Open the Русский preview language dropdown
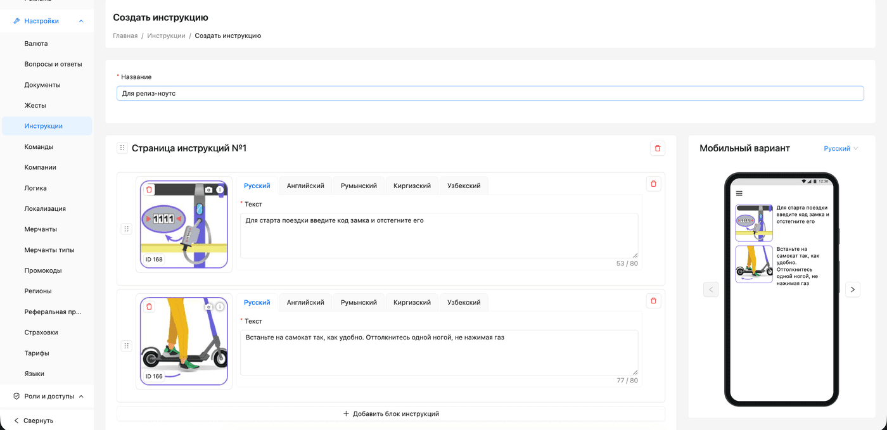Screen dimensions: 887x430 point(841,148)
